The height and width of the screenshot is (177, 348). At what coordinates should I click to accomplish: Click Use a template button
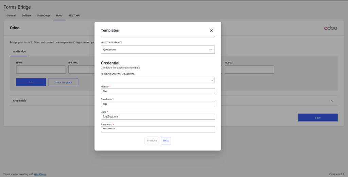click(x=64, y=82)
